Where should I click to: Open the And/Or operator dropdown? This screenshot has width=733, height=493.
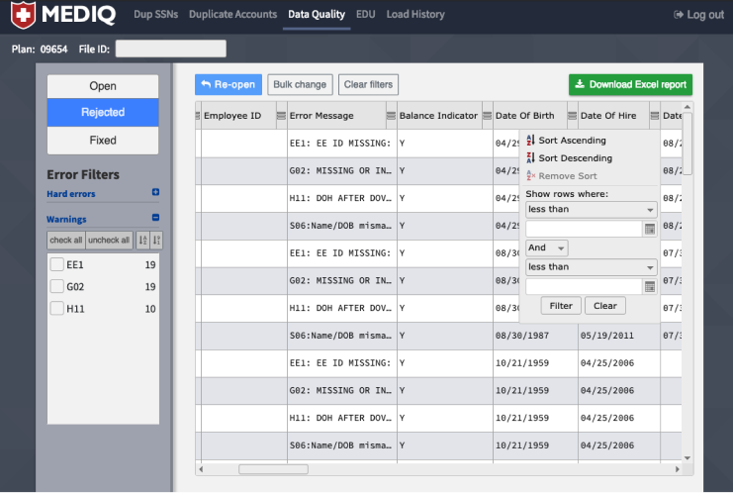[547, 248]
